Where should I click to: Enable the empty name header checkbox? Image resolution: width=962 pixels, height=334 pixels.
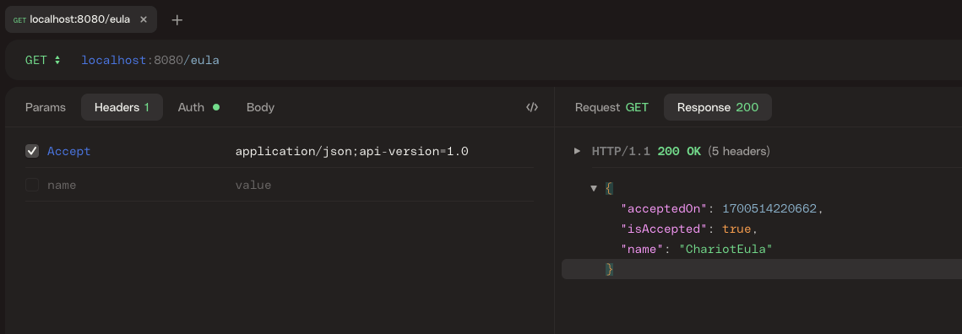pos(32,185)
